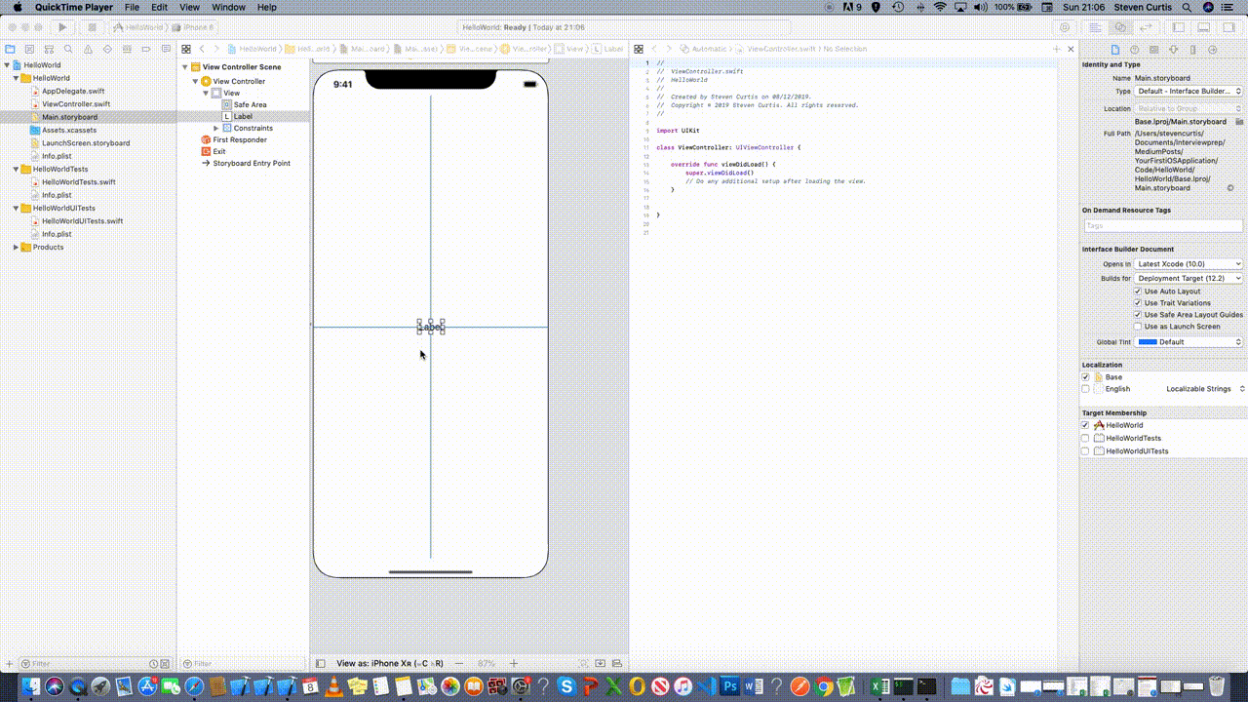This screenshot has height=702, width=1248.
Task: Zoom in the storyboard canvas
Action: click(514, 663)
